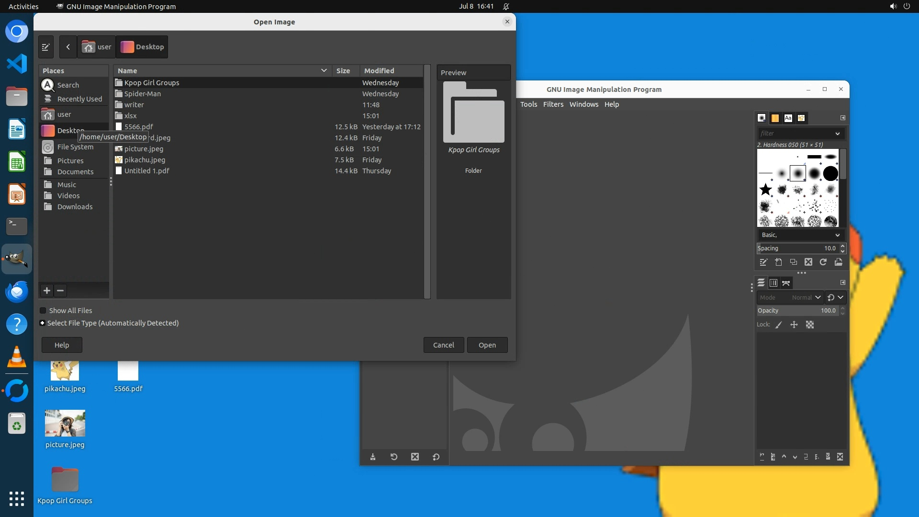Click the Open button in dialog
Screen dimensions: 919x517
click(x=487, y=345)
